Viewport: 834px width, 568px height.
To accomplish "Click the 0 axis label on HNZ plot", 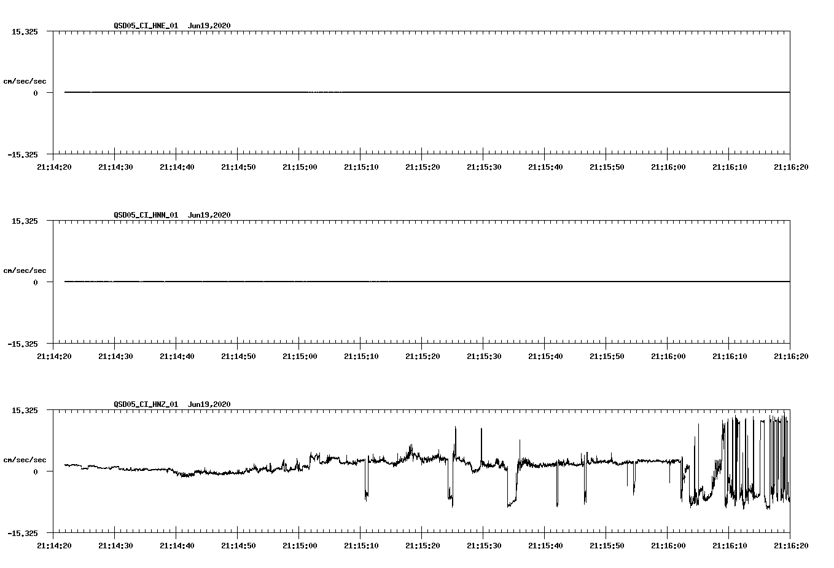I will pos(36,471).
